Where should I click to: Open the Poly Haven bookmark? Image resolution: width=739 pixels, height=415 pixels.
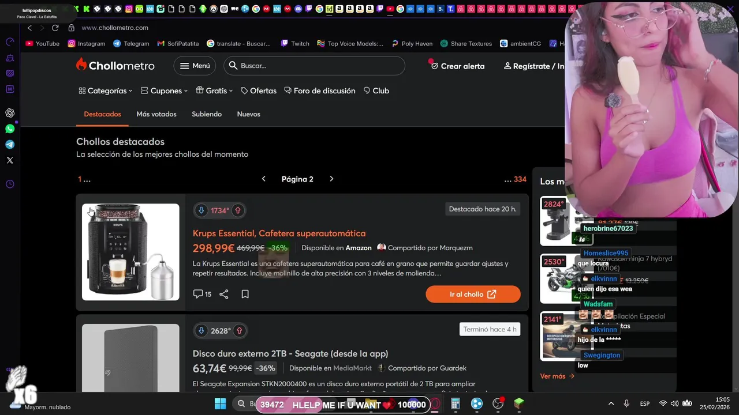click(412, 43)
